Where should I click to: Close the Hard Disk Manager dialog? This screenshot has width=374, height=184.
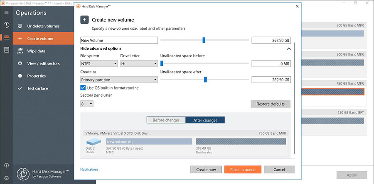point(297,6)
